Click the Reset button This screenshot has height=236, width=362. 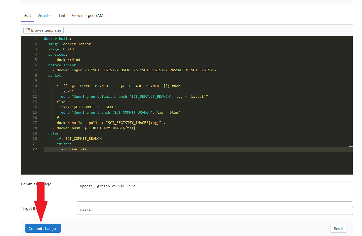(x=338, y=228)
